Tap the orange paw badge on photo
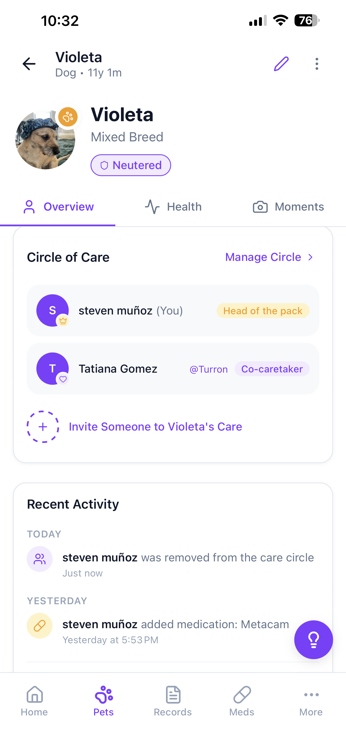 point(68,117)
